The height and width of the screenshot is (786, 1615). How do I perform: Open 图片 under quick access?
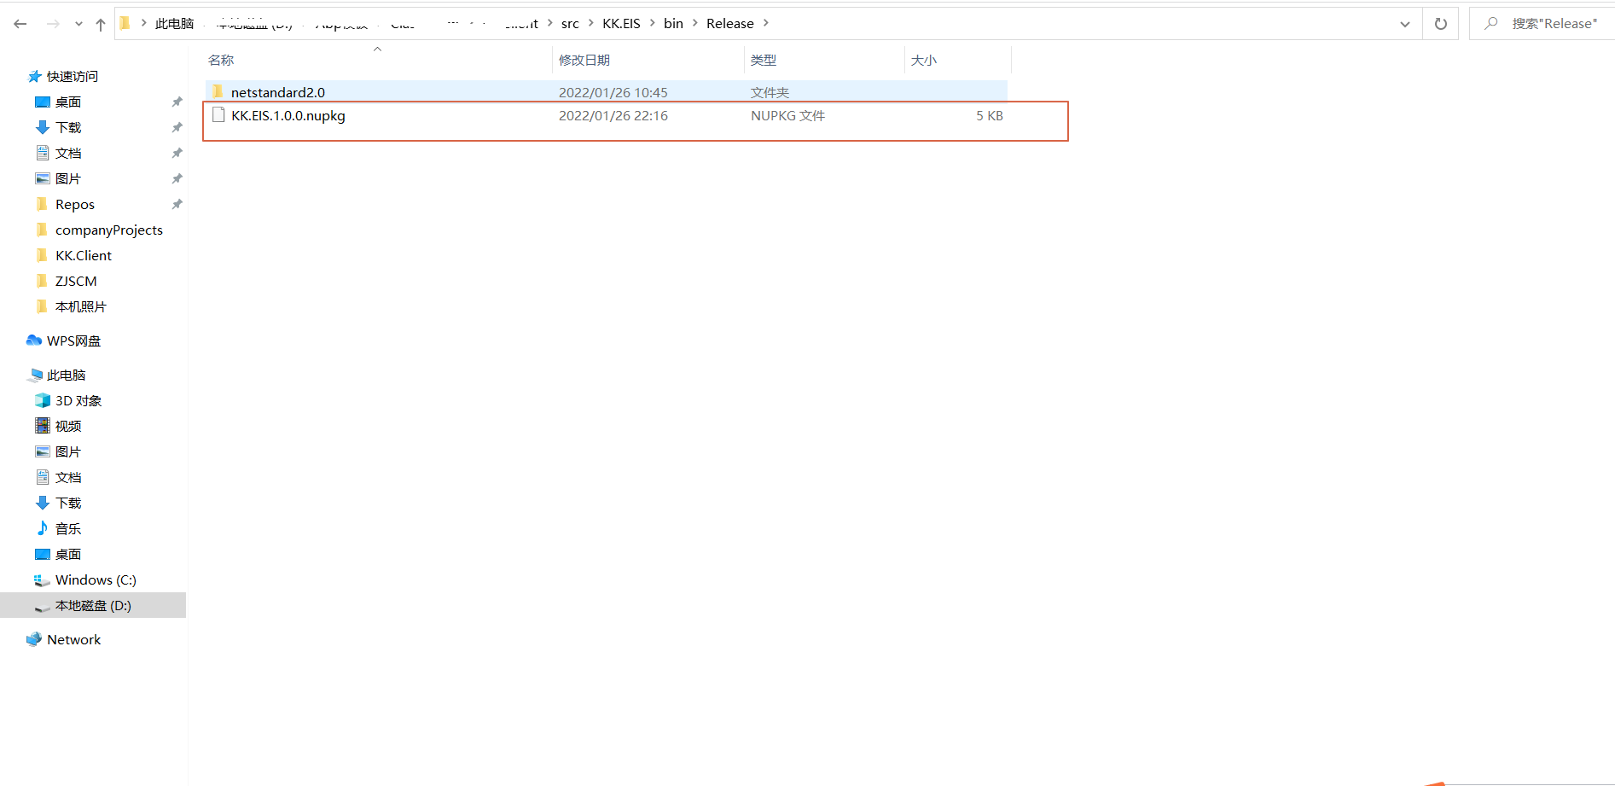click(68, 179)
